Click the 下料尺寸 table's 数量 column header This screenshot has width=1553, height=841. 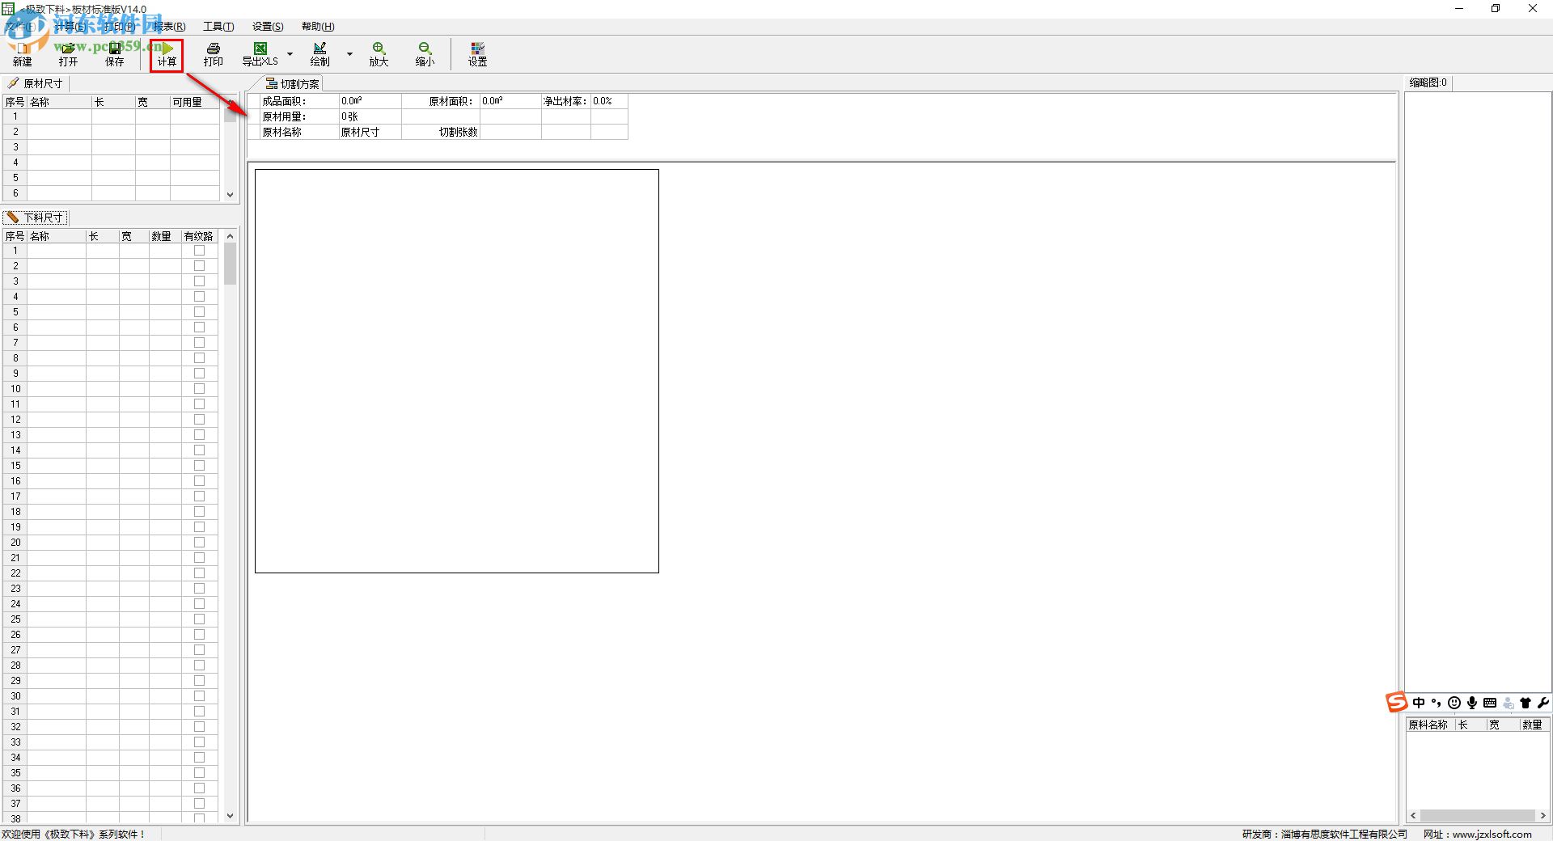pos(165,236)
